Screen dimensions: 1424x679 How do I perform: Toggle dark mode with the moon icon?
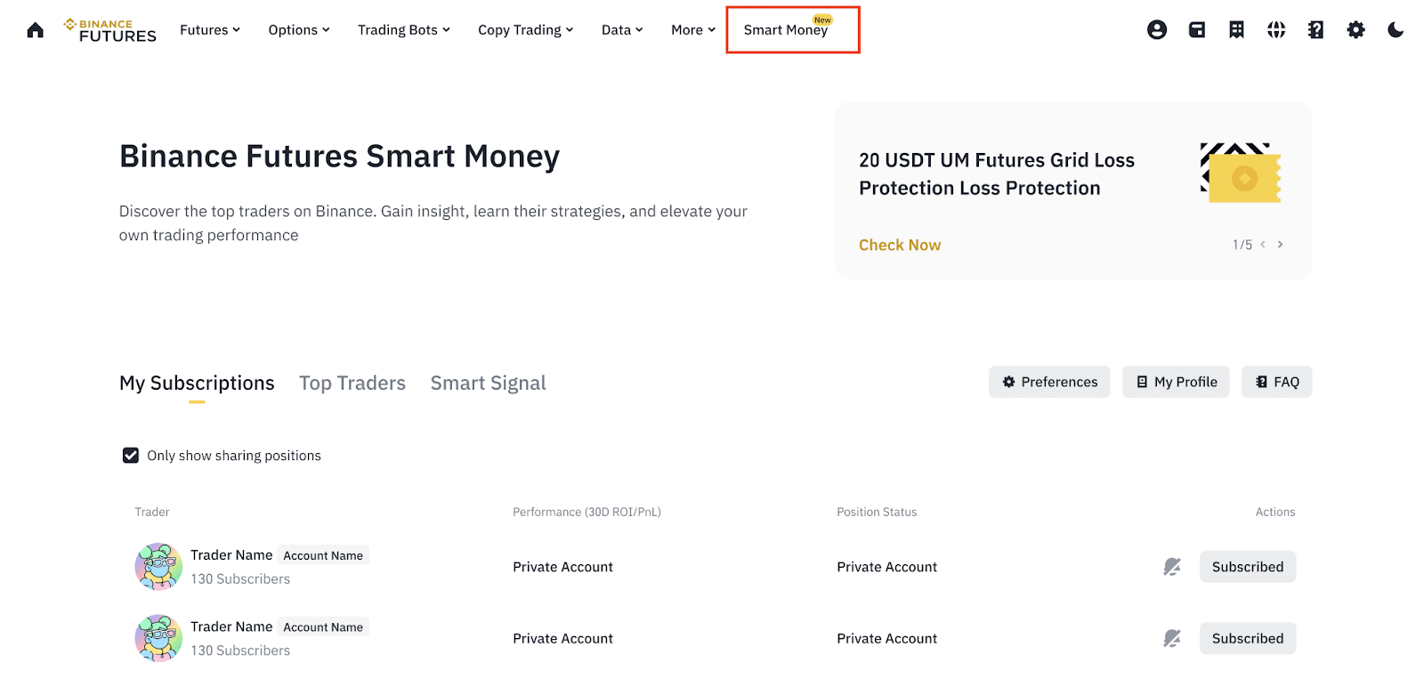[1396, 30]
